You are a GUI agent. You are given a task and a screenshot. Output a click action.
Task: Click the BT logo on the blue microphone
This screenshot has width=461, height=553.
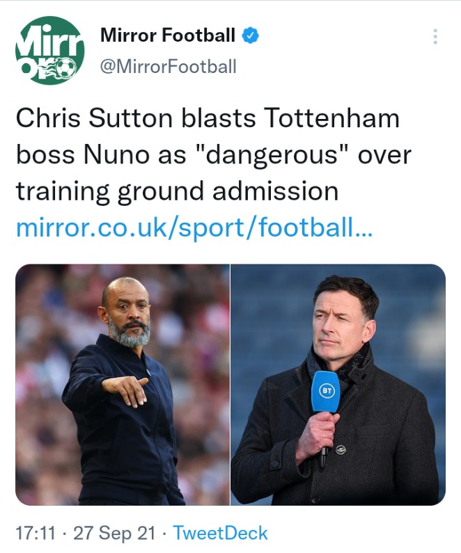327,391
